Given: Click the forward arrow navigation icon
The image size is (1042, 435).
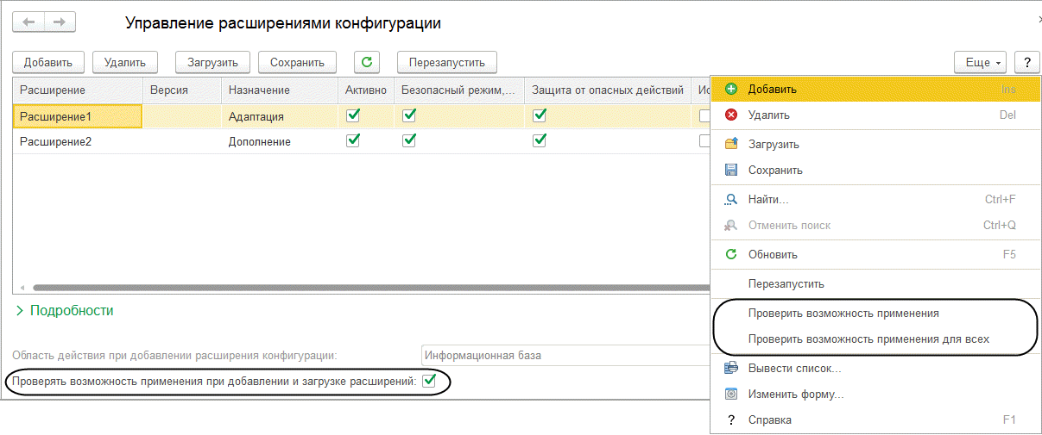Looking at the screenshot, I should point(60,22).
